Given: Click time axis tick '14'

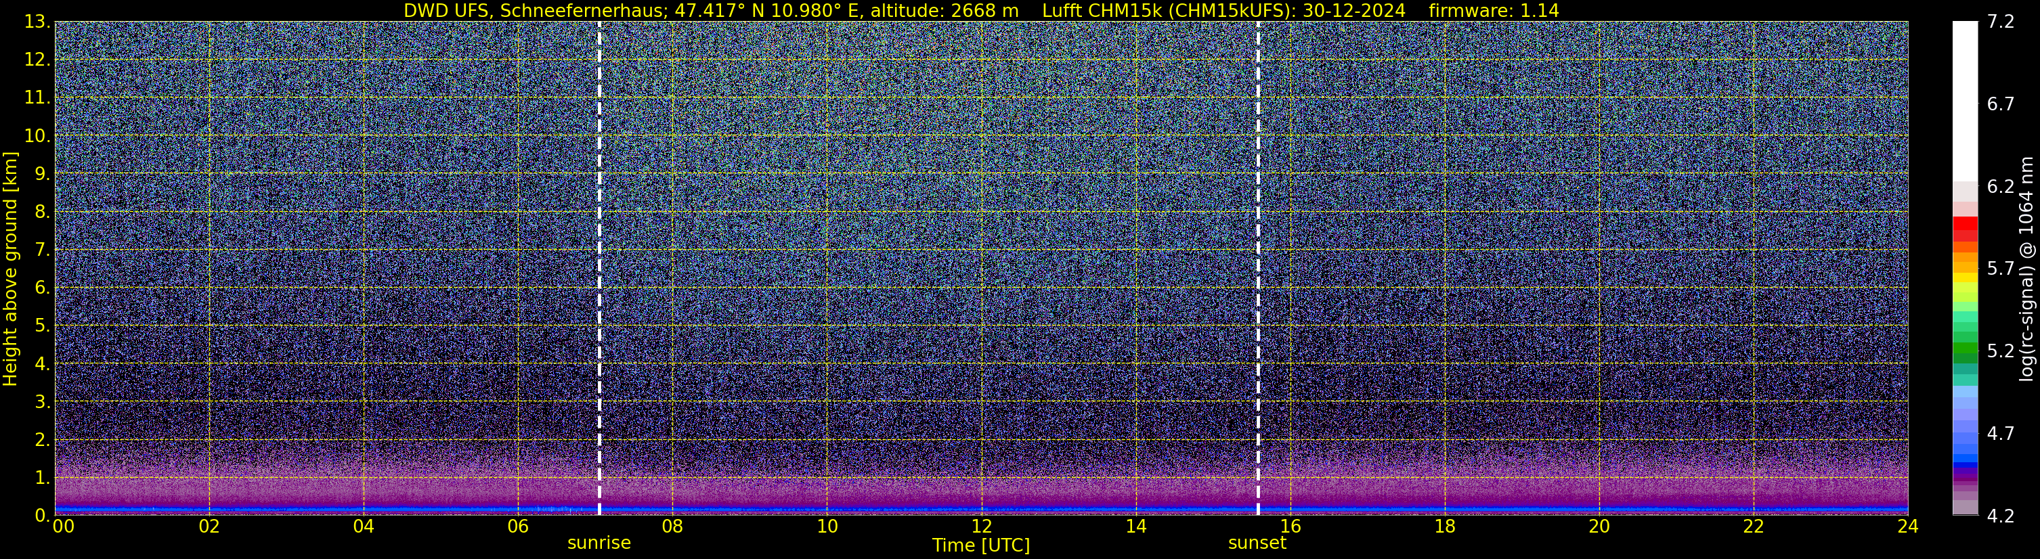Looking at the screenshot, I should point(1135,527).
